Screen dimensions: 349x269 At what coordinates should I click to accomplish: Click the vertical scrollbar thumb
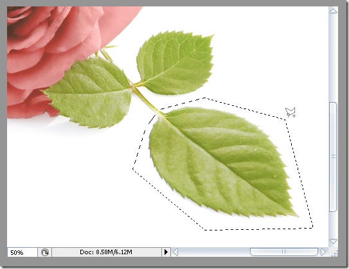(333, 157)
